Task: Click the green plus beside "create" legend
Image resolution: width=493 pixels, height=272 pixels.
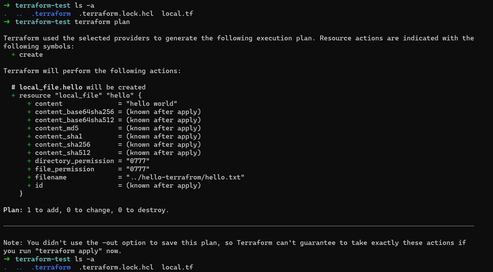Action: [x=13, y=54]
